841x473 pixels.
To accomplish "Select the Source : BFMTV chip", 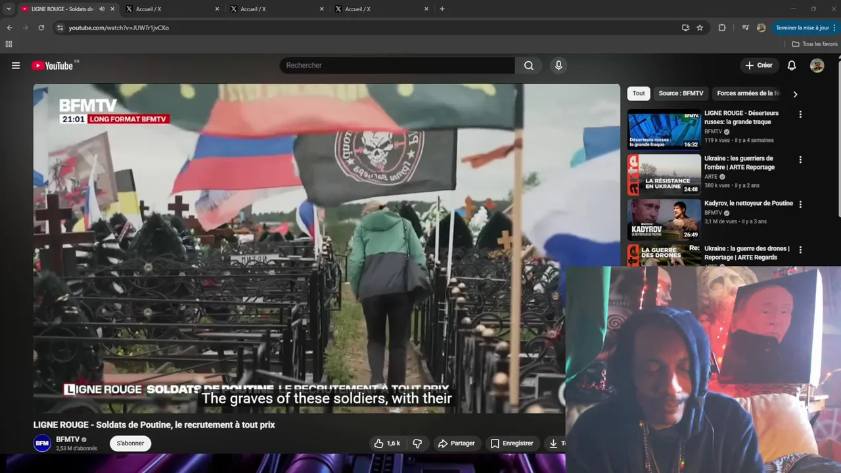I will click(681, 93).
